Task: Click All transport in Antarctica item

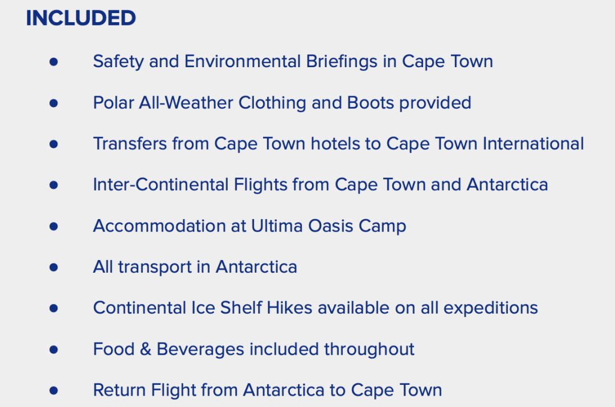Action: (x=195, y=267)
